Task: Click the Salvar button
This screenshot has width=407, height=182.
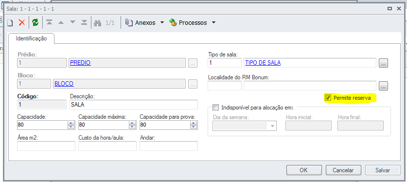Action: (383, 170)
